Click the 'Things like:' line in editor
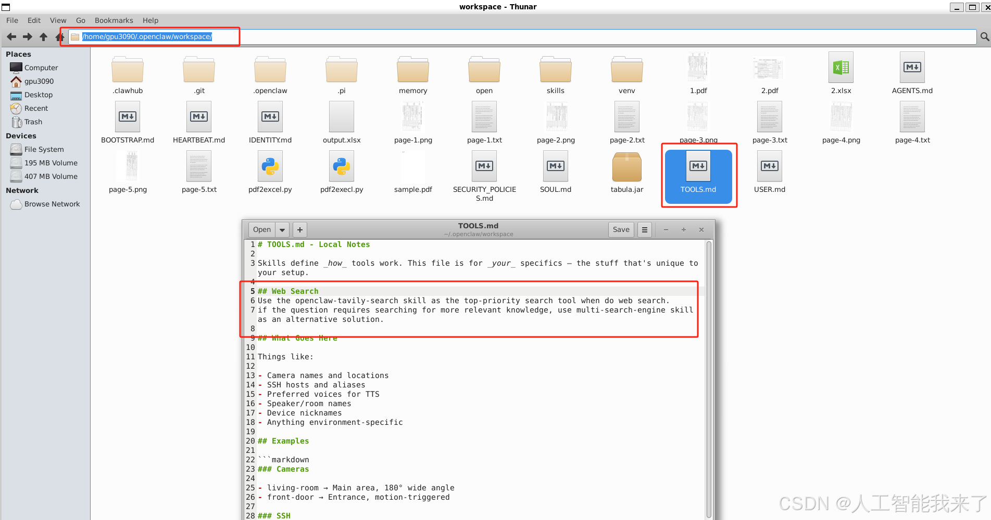Screen dimensions: 991x520 click(x=285, y=357)
